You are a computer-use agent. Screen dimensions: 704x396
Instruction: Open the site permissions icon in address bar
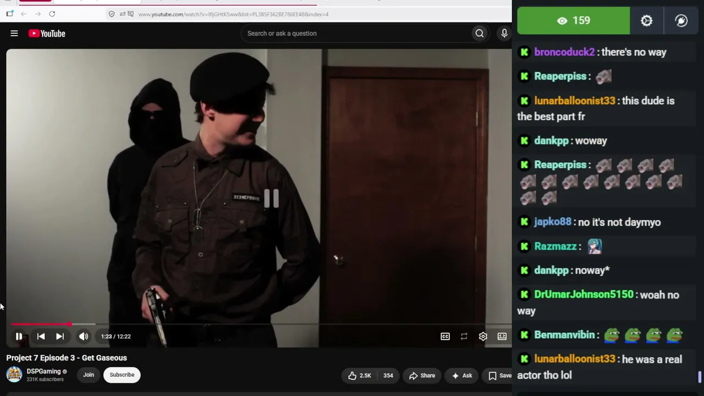point(122,14)
